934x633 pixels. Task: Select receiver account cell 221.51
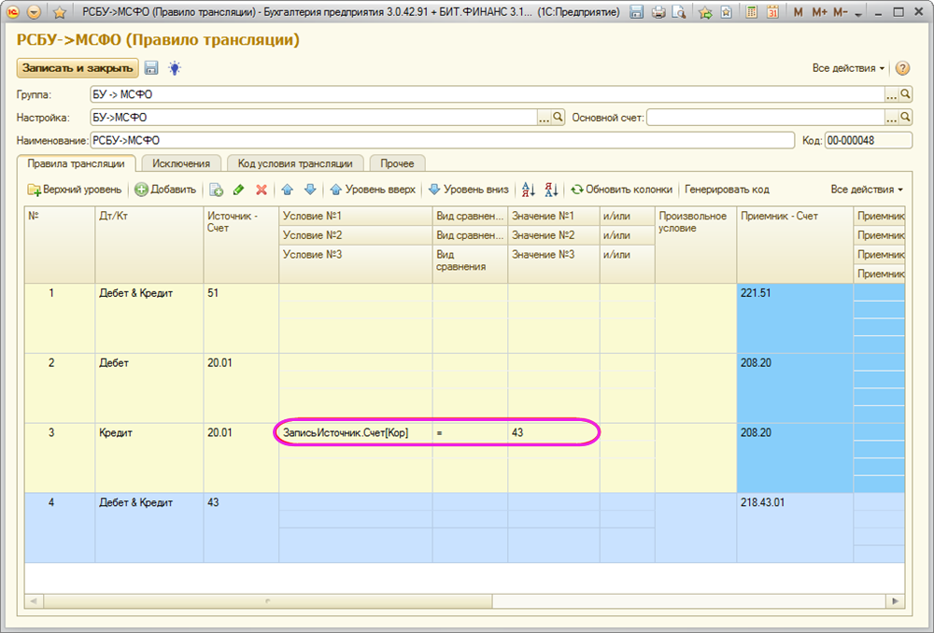point(795,318)
